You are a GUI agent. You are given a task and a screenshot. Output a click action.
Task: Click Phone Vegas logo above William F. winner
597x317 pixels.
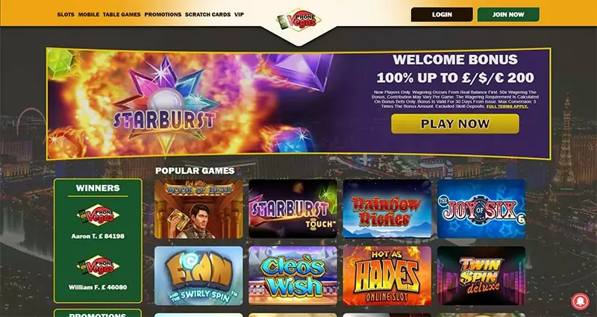tap(98, 266)
